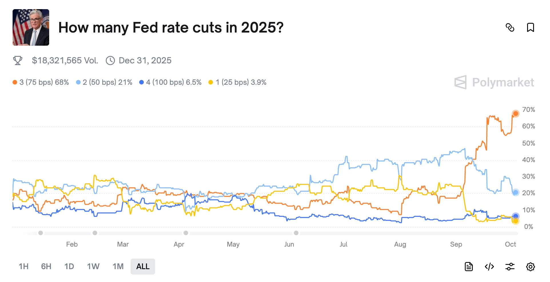550x282 pixels.
Task: Toggle the '2 (50 bps) 21%' series
Action: pos(104,82)
